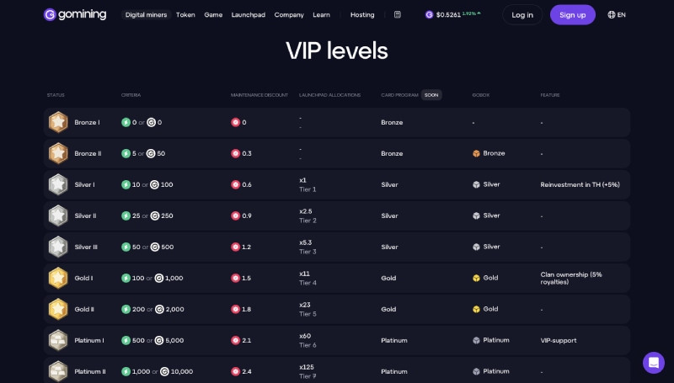
Task: Click the Silver II maintenance discount icon
Action: coord(235,215)
